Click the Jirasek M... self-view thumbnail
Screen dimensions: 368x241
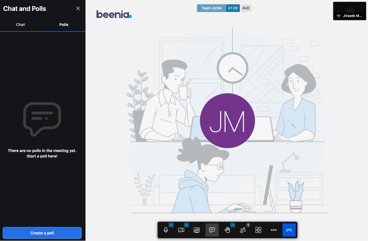click(x=349, y=11)
